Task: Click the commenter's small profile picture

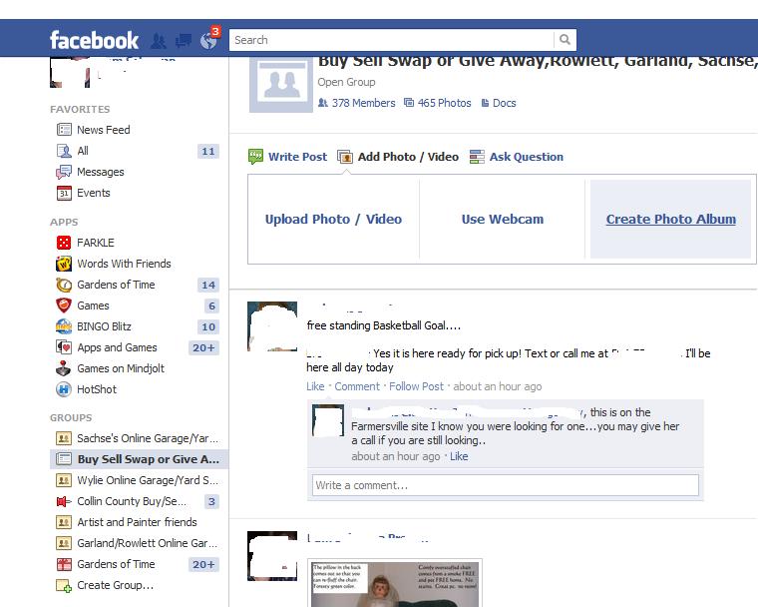Action: [x=328, y=420]
